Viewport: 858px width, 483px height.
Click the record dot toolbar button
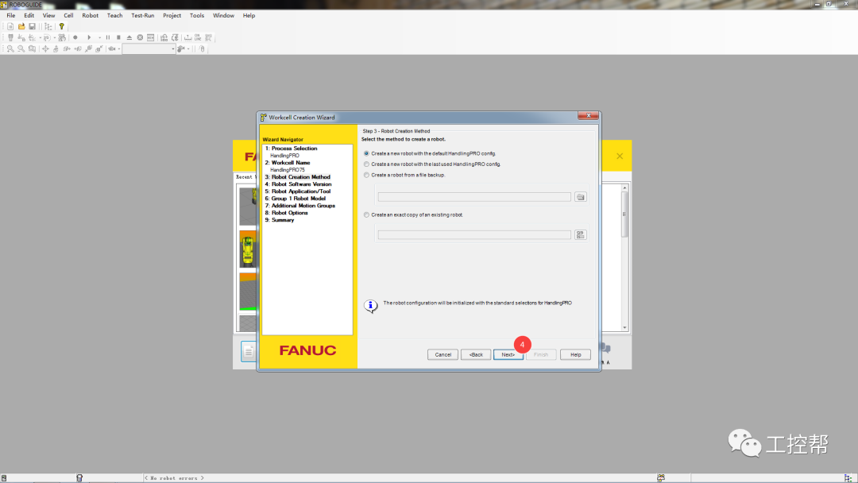click(x=75, y=38)
